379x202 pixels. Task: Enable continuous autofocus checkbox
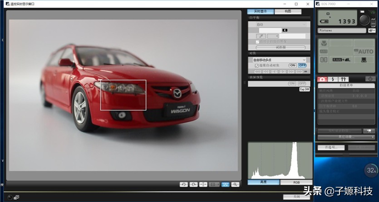pyautogui.click(x=256, y=66)
